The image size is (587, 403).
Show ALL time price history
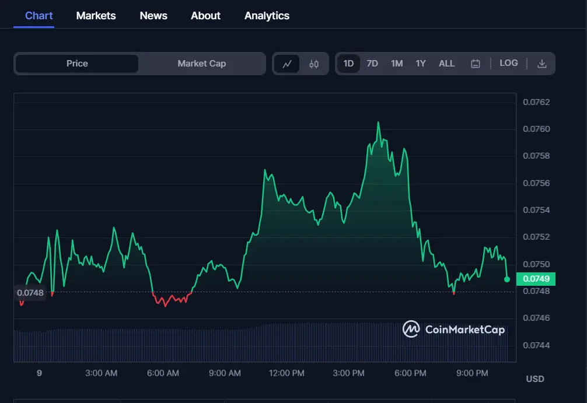point(446,64)
